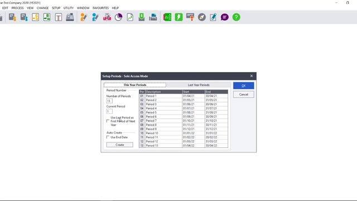The width and height of the screenshot is (357, 201).
Task: Select the Period 10 description cell
Action: point(163,133)
